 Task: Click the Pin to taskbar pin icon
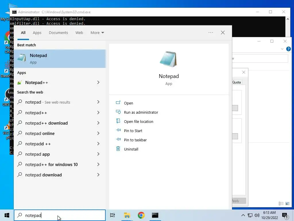(x=118, y=139)
